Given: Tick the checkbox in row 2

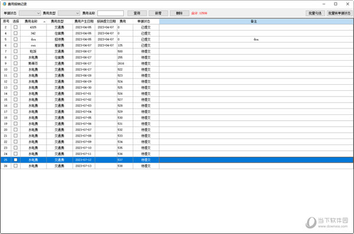Looking at the screenshot, I should (15, 27).
